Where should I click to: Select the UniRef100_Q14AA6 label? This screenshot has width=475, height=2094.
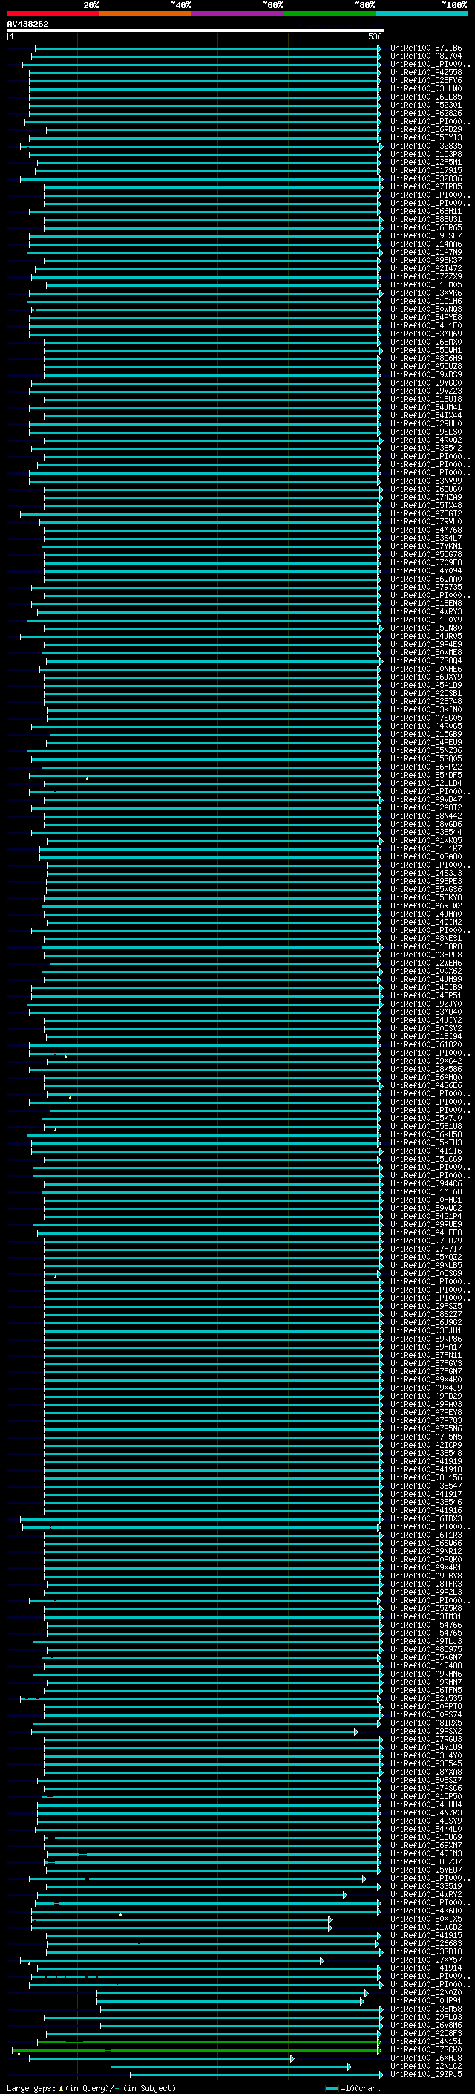coord(426,244)
